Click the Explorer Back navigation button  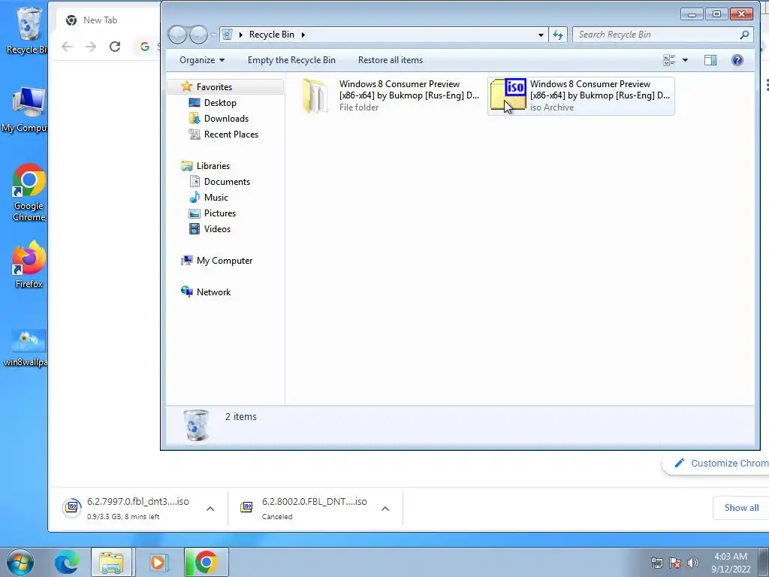pyautogui.click(x=177, y=35)
